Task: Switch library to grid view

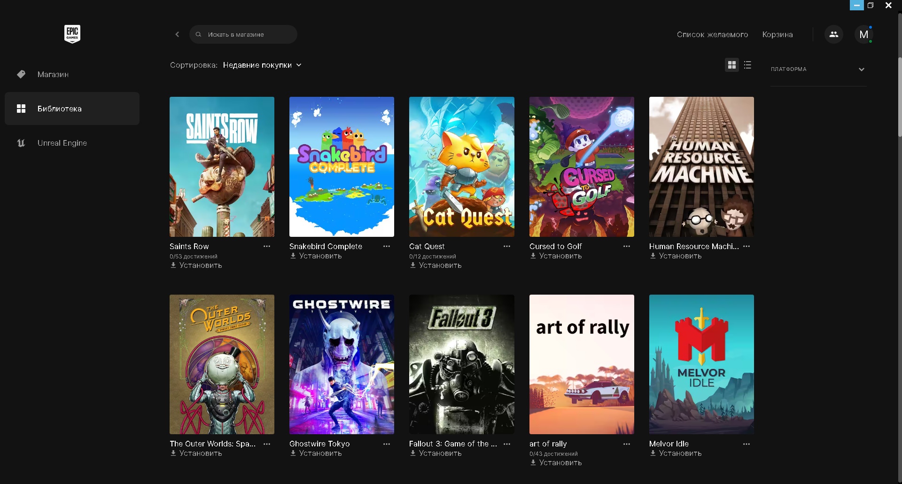Action: (x=732, y=65)
